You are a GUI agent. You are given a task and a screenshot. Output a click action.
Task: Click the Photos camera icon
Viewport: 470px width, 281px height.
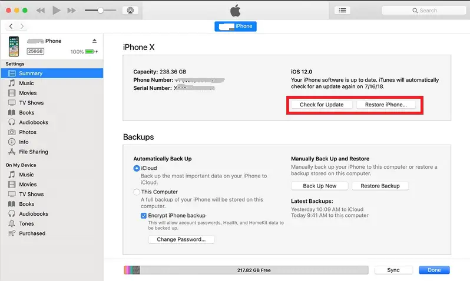click(12, 132)
